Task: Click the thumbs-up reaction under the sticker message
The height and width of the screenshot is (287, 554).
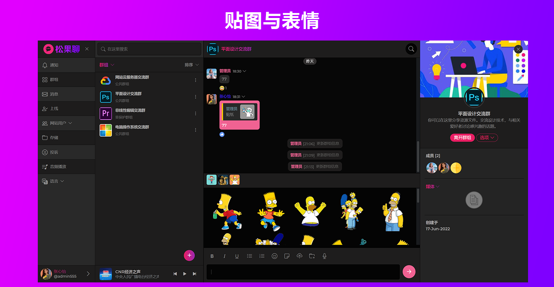Action: click(222, 134)
